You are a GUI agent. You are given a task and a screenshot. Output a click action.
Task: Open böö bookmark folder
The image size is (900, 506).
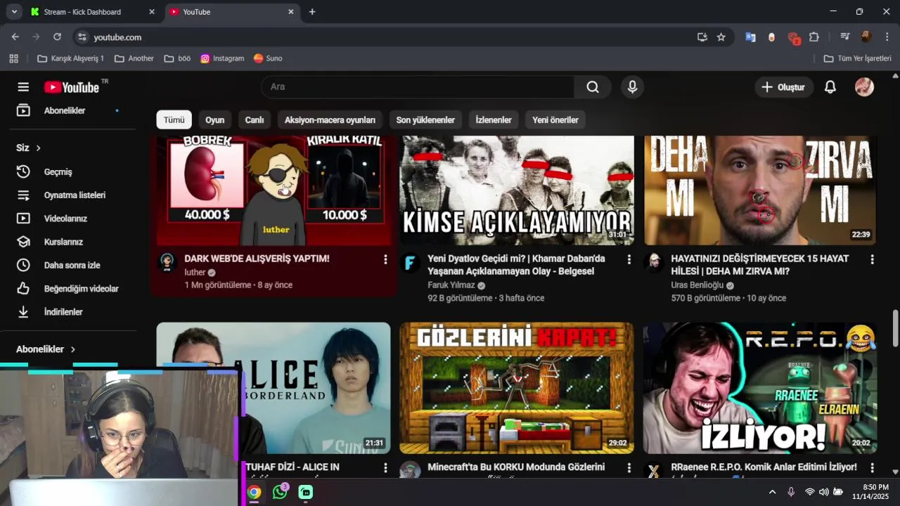pyautogui.click(x=177, y=58)
